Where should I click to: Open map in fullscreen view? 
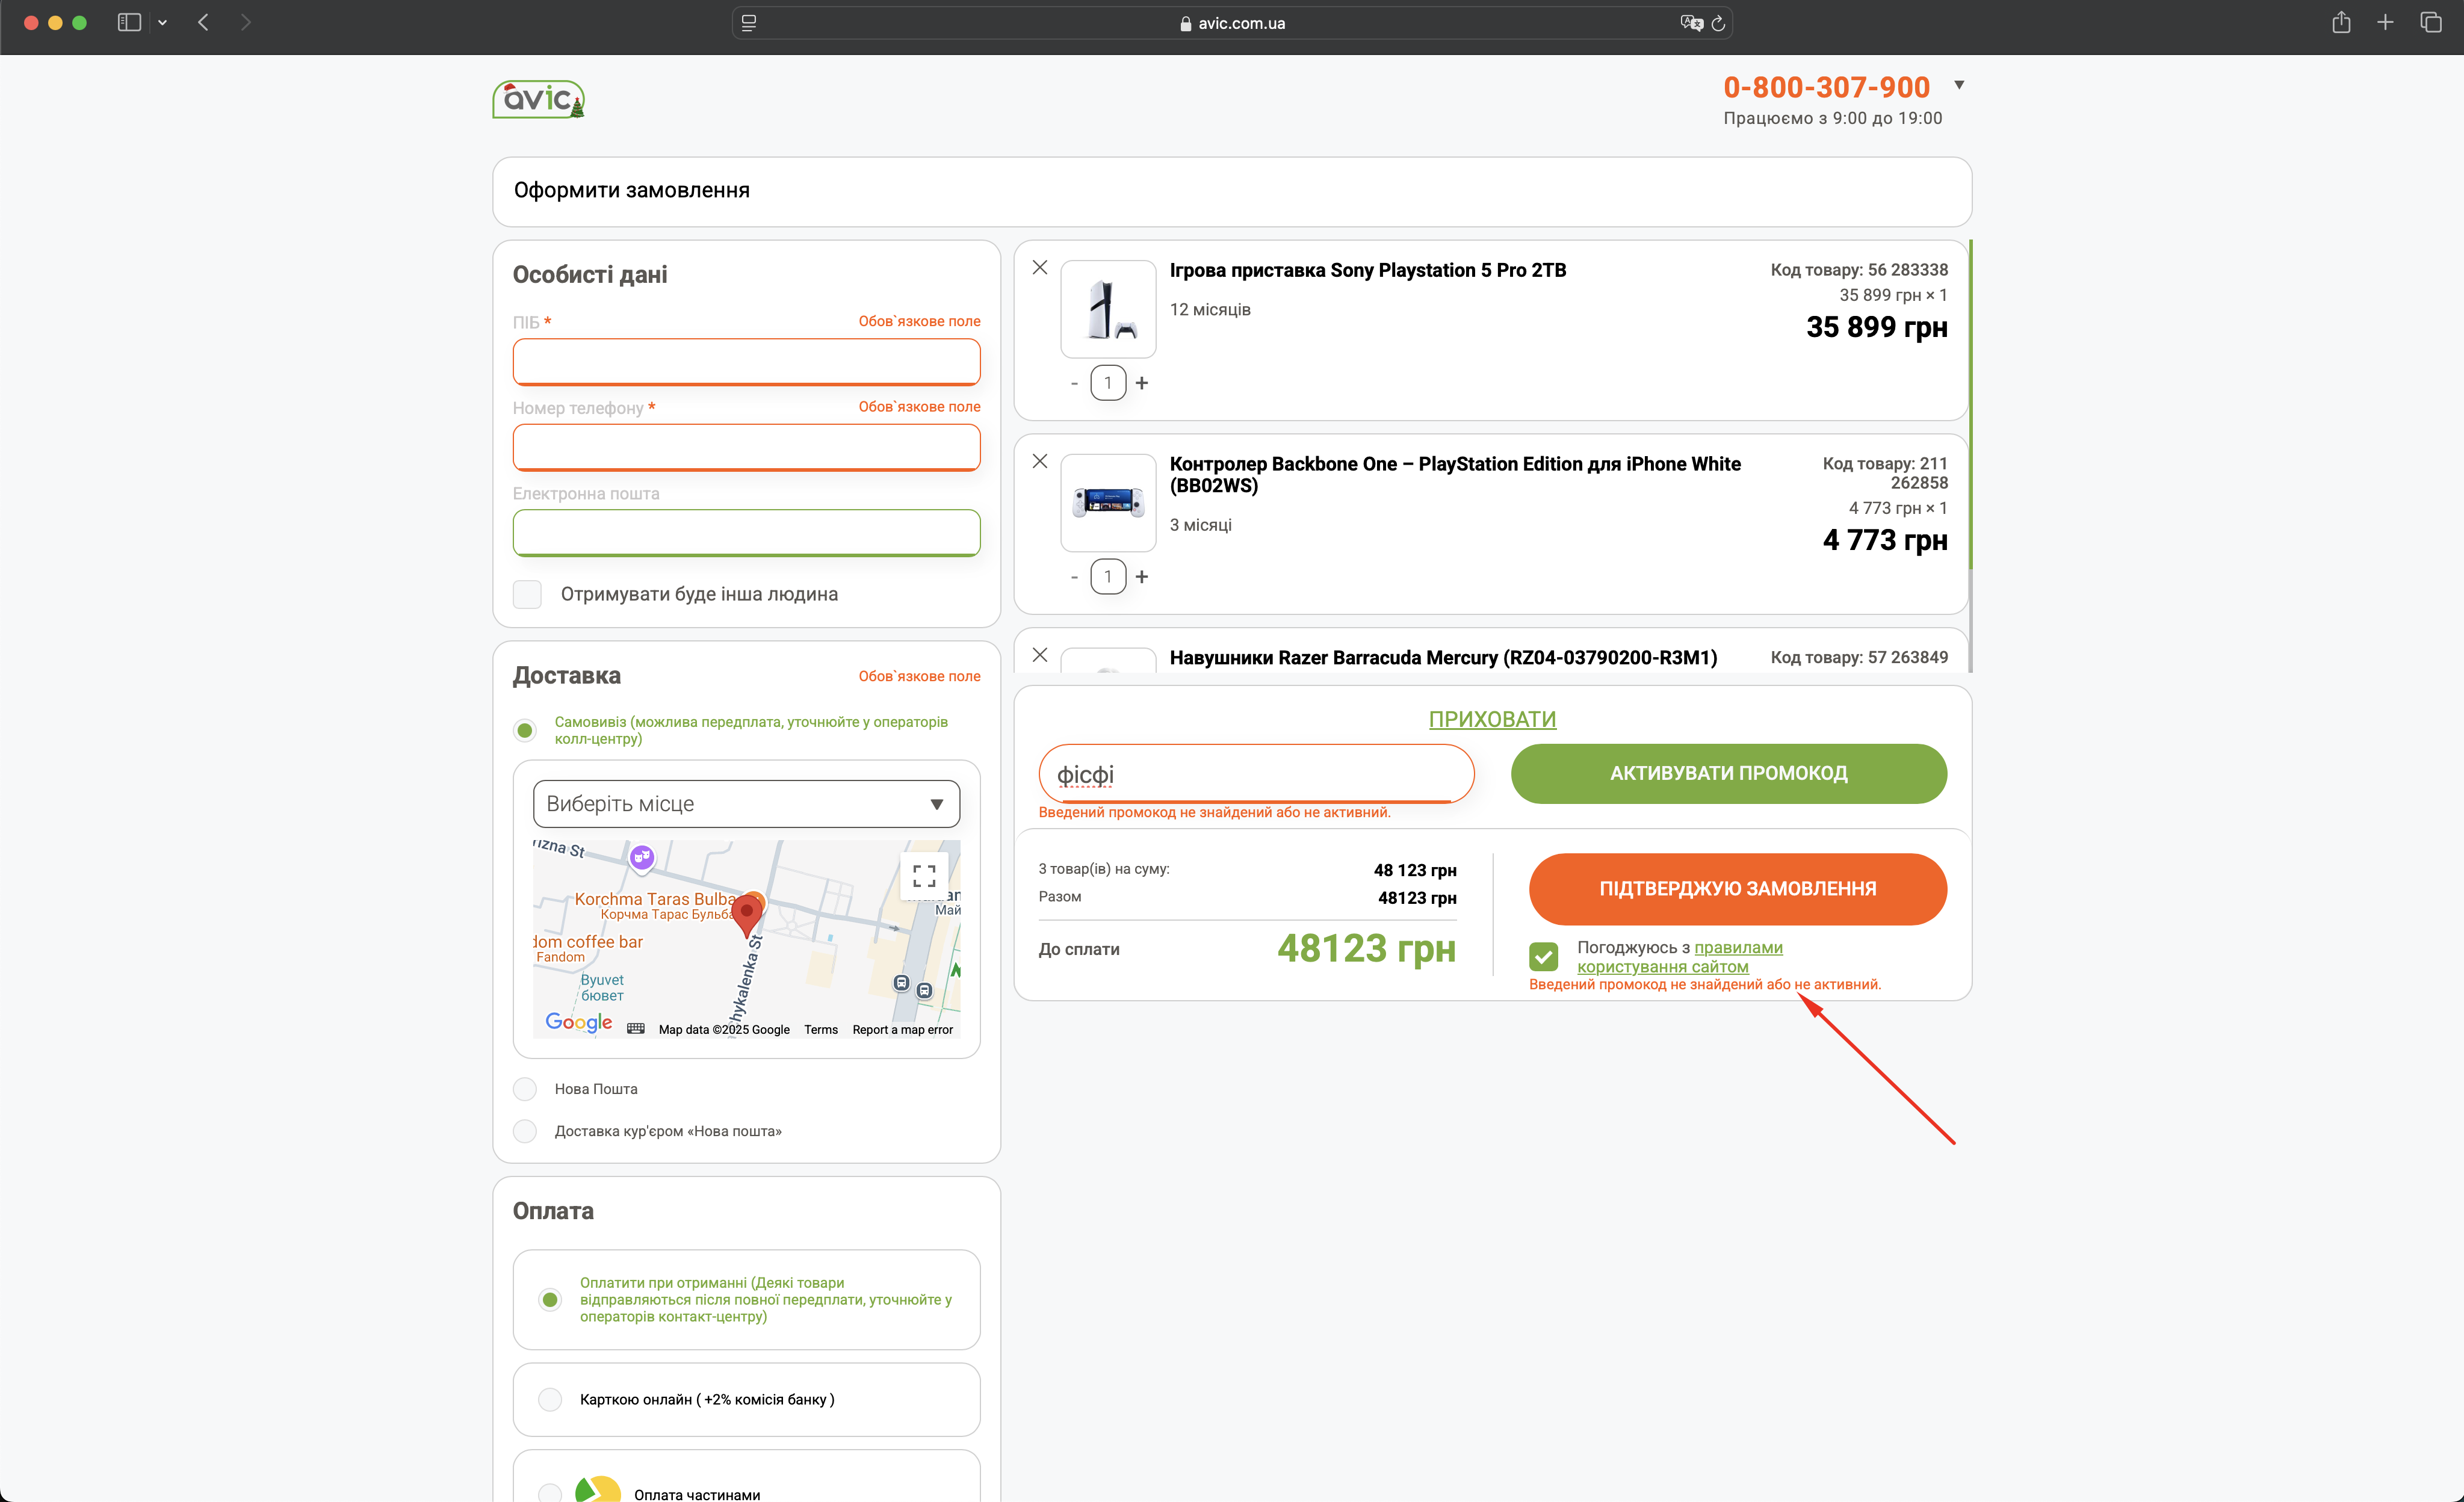(924, 876)
